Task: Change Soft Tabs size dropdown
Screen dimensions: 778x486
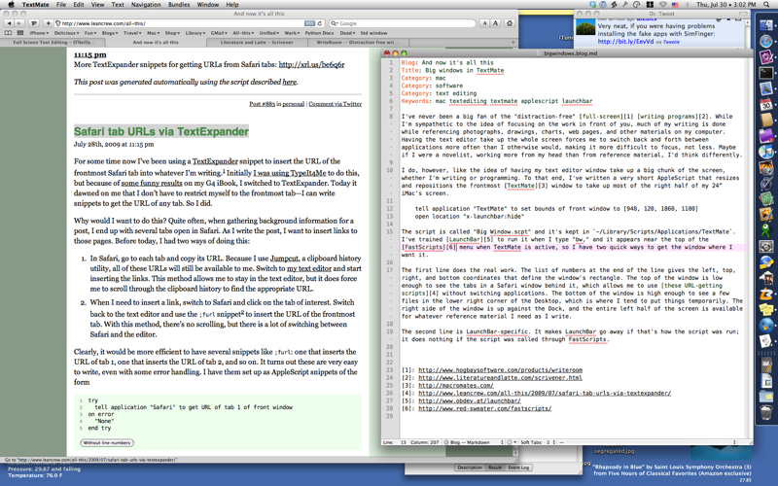Action: point(540,442)
